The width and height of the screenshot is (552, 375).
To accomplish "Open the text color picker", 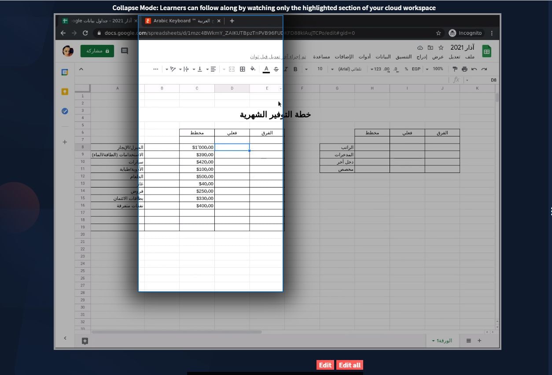I will click(266, 69).
